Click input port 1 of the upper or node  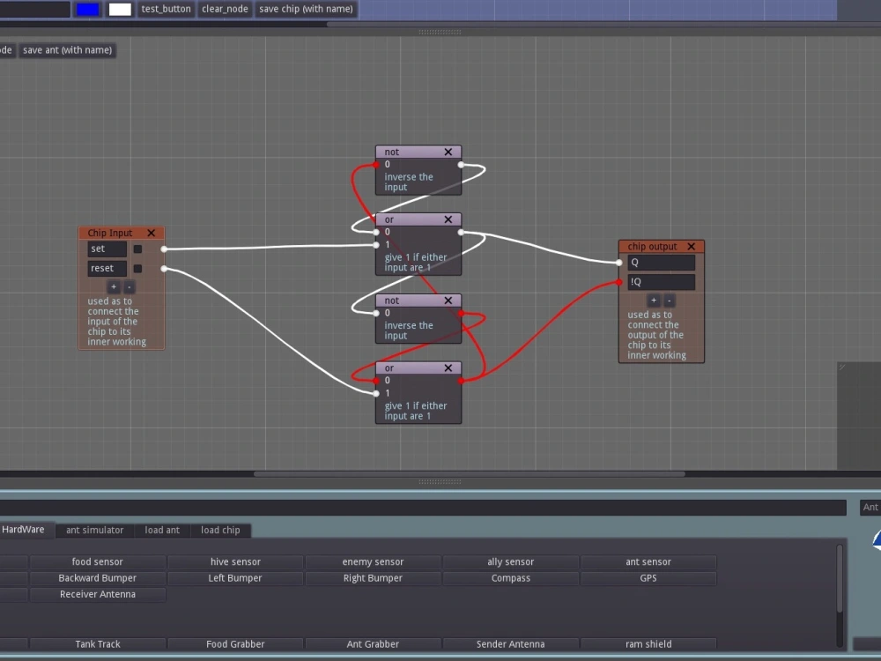376,245
